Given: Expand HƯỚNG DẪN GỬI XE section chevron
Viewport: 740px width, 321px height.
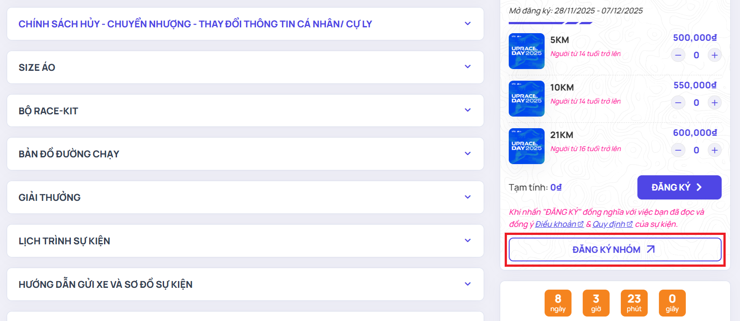Looking at the screenshot, I should click(467, 284).
